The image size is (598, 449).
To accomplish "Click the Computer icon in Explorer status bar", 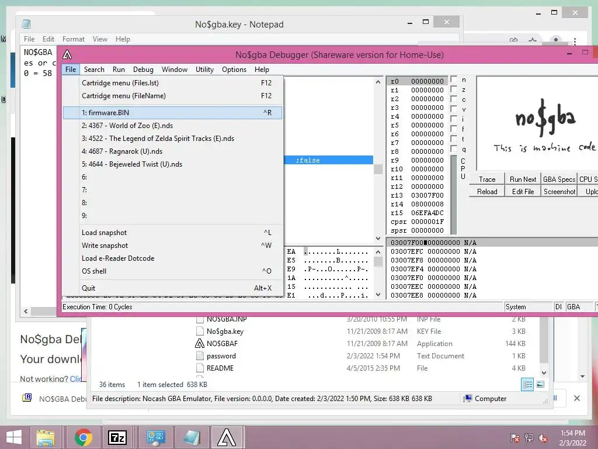I will pyautogui.click(x=468, y=399).
